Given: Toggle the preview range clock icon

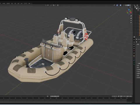Looking at the screenshot, I should pos(118,96).
